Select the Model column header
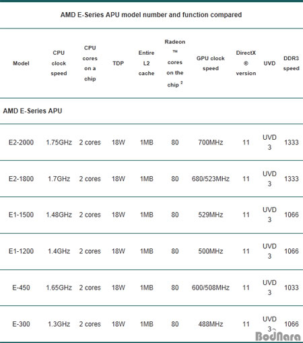303x343 pixels. (21, 63)
